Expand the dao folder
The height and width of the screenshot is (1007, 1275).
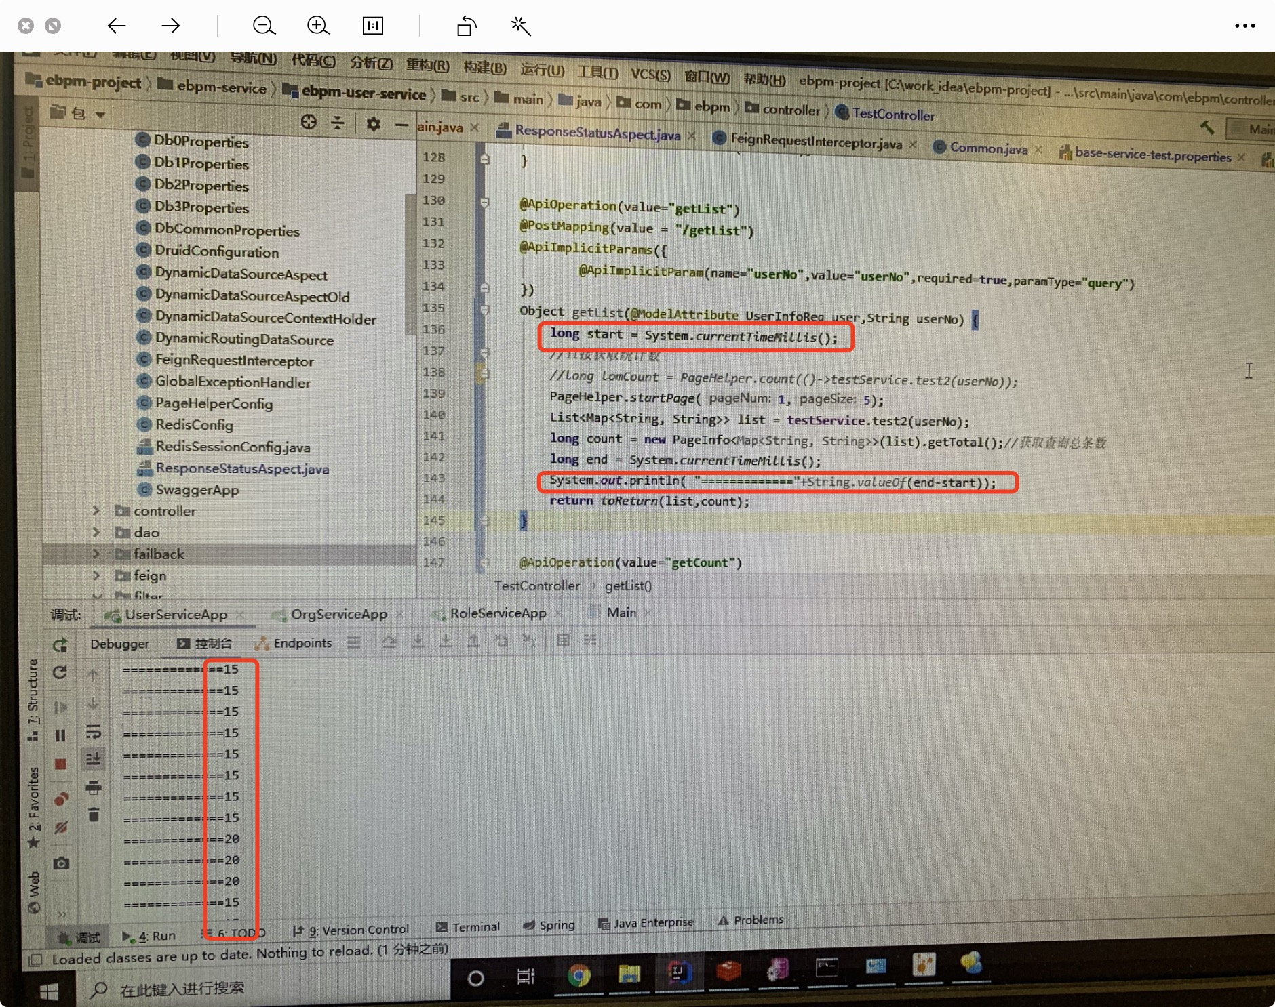[x=96, y=532]
